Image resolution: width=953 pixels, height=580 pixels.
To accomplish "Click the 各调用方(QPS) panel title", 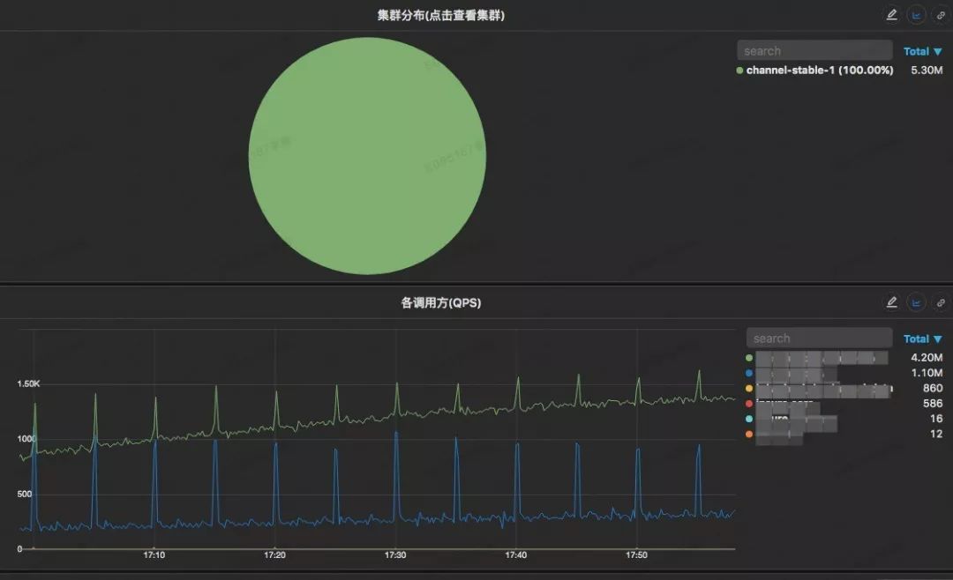I will [x=440, y=302].
